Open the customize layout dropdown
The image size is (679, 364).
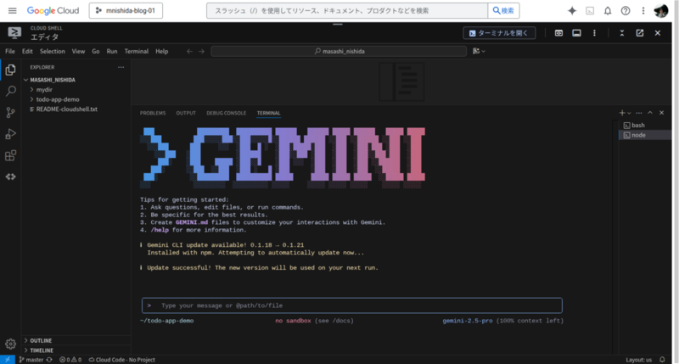point(479,51)
